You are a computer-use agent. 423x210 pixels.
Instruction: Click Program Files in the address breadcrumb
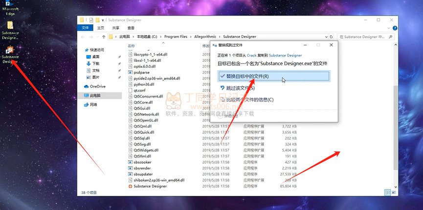click(176, 37)
